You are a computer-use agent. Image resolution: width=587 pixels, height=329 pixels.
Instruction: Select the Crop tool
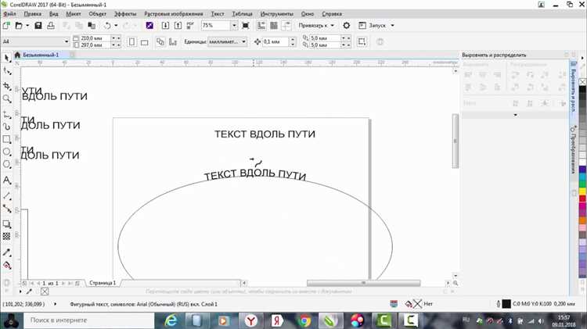tap(7, 86)
